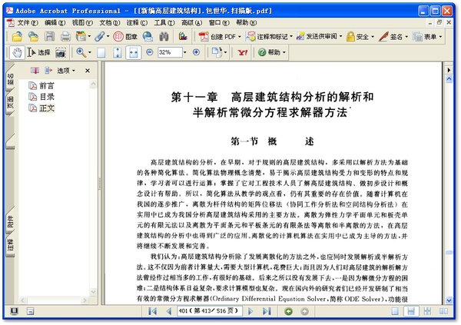The height and width of the screenshot is (325, 461).
Task: Open the zoom percentage dropdown arrow
Action: (185, 53)
